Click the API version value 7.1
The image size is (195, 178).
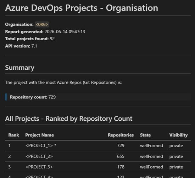(34, 46)
